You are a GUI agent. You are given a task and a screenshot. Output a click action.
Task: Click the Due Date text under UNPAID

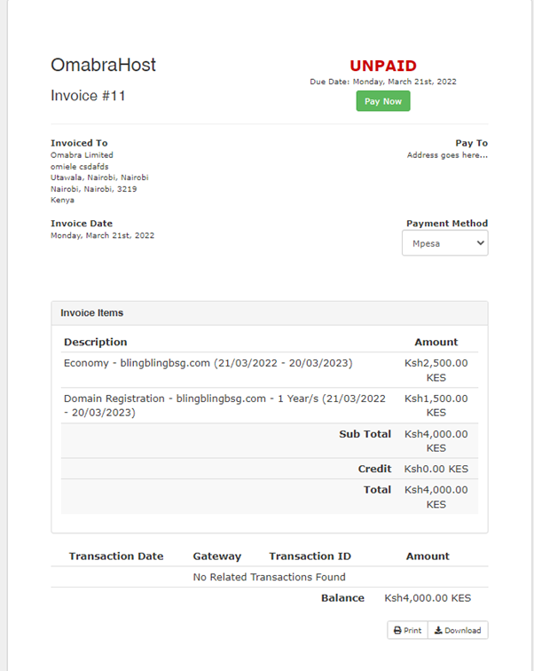coord(382,82)
